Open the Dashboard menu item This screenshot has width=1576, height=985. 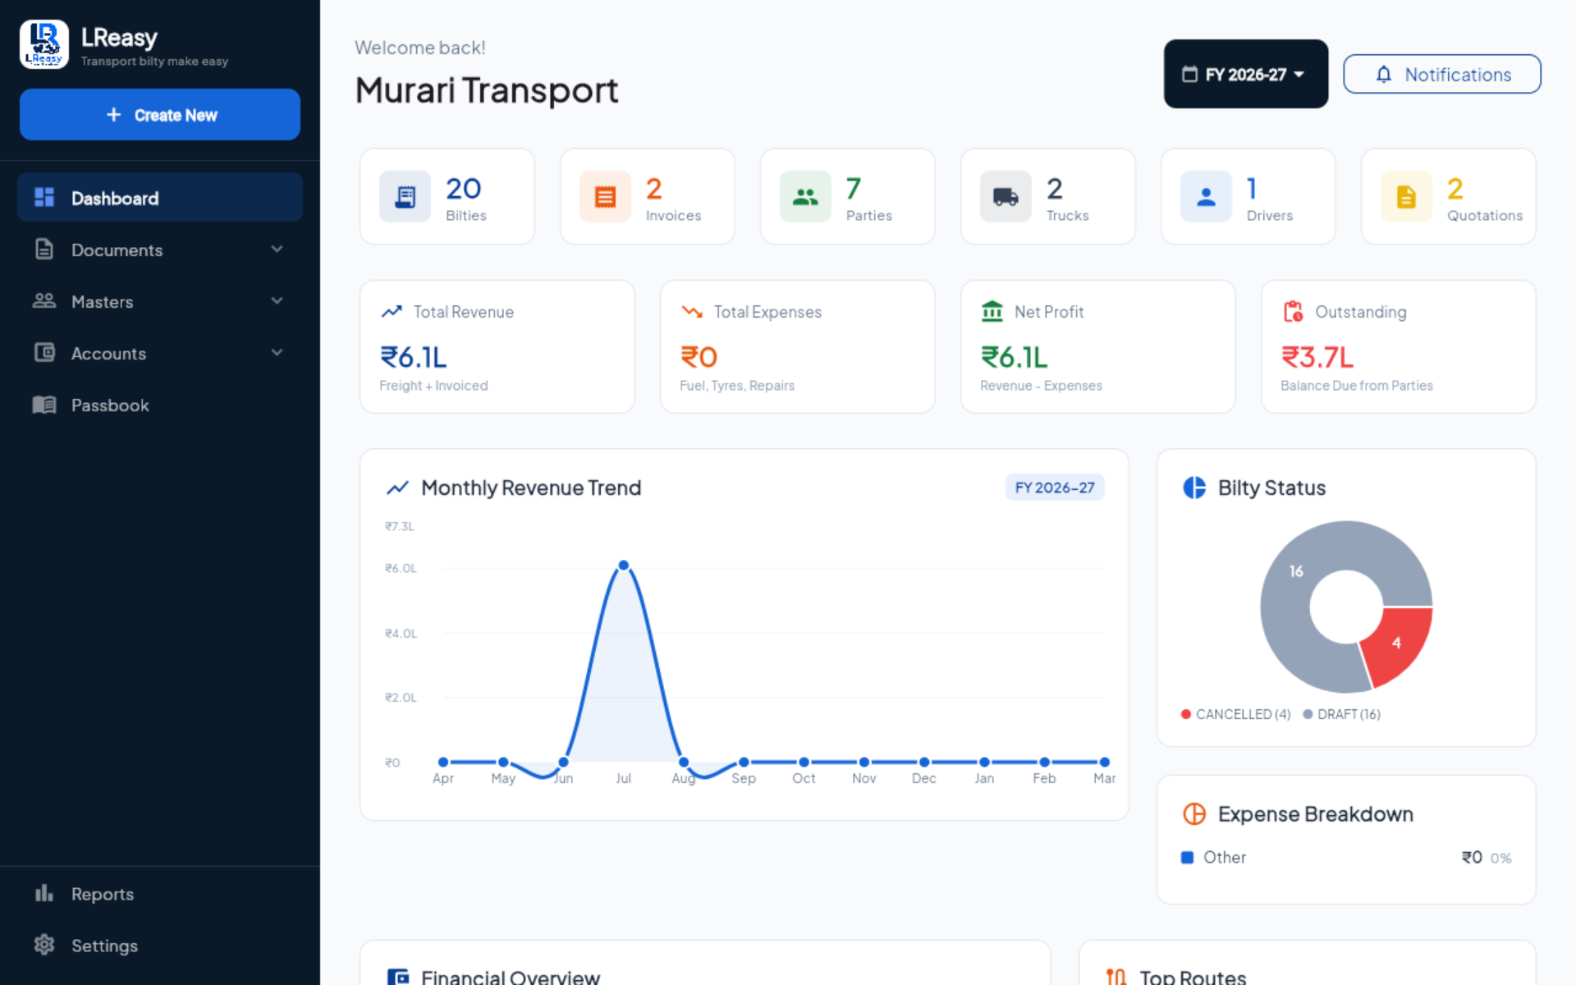pyautogui.click(x=160, y=198)
